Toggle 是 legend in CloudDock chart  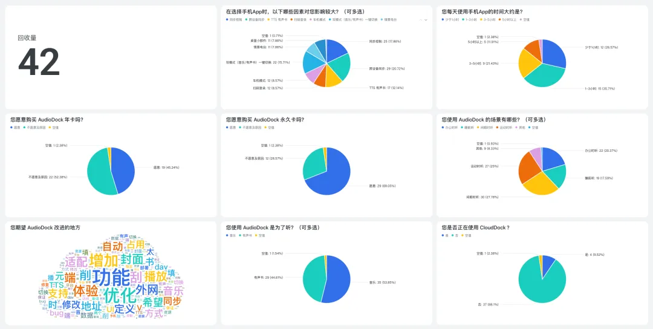click(x=446, y=235)
